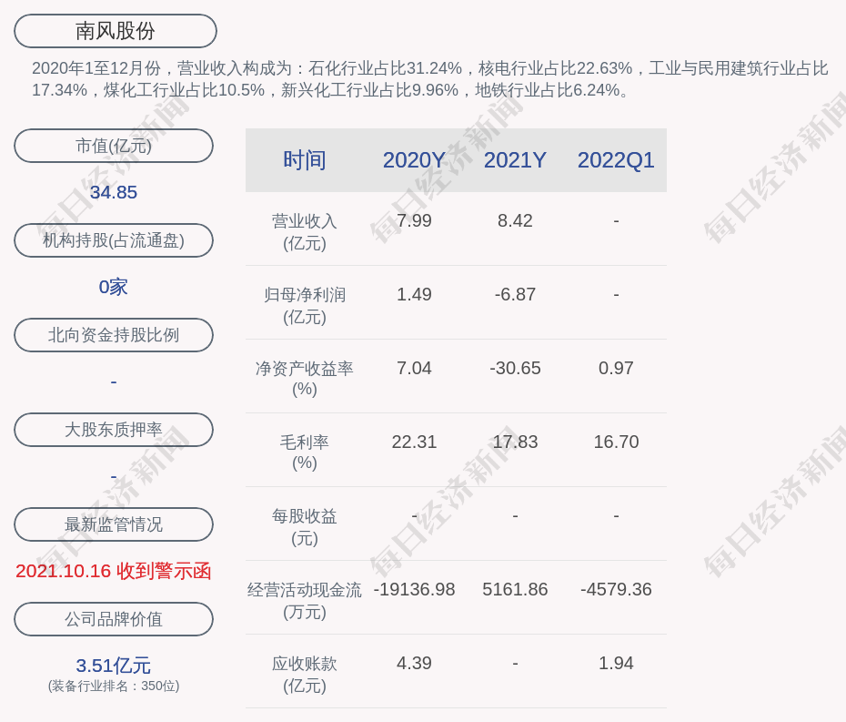The image size is (846, 722).
Task: Click the 2021Y column header
Action: click(x=515, y=160)
